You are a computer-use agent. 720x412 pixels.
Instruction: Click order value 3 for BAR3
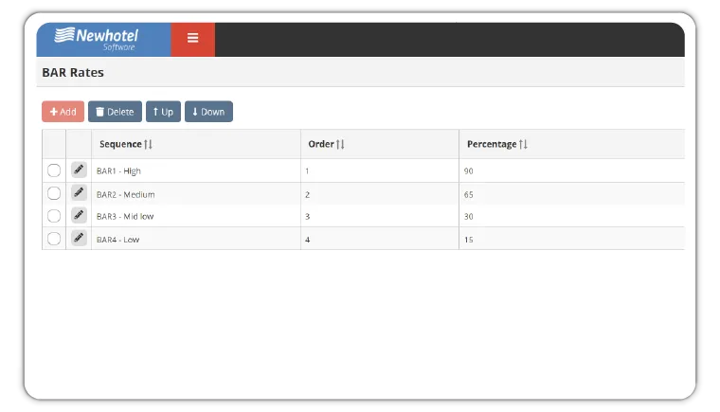pyautogui.click(x=307, y=216)
